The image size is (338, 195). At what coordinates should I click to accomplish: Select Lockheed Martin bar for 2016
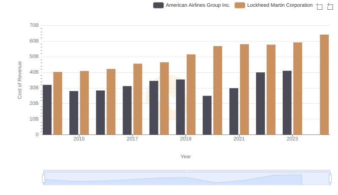(x=111, y=102)
